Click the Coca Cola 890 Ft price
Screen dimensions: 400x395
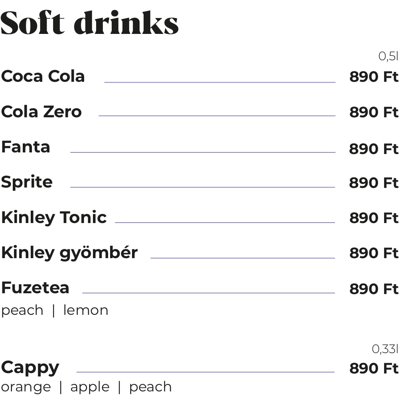(374, 77)
